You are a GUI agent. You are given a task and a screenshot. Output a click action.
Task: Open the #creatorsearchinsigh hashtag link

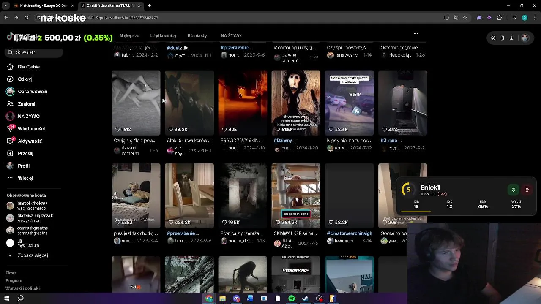(x=349, y=233)
